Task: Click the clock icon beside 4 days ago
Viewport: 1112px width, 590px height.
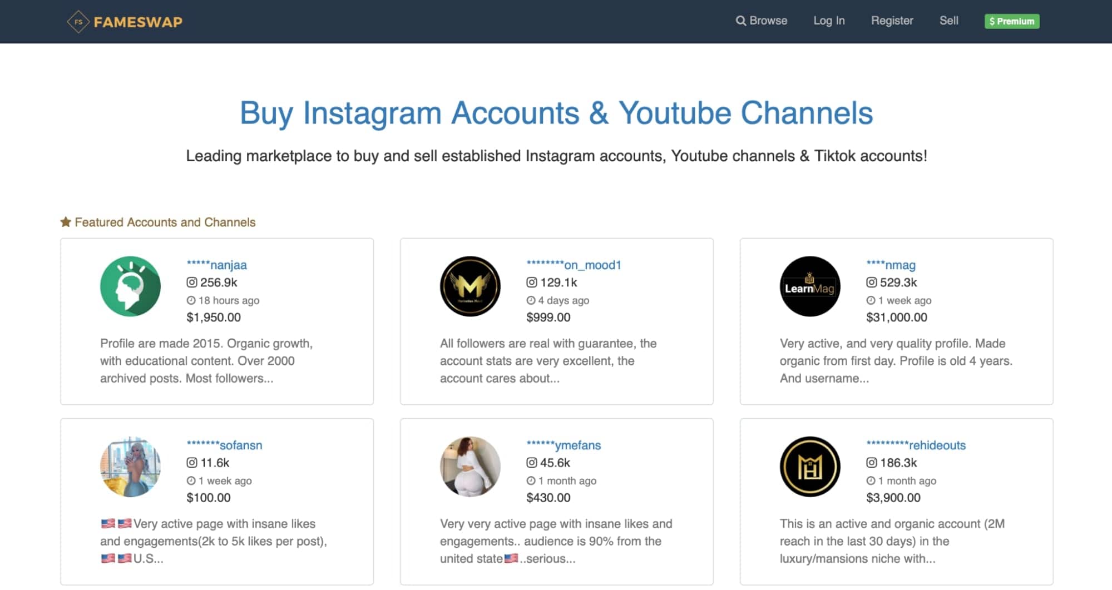Action: point(531,300)
